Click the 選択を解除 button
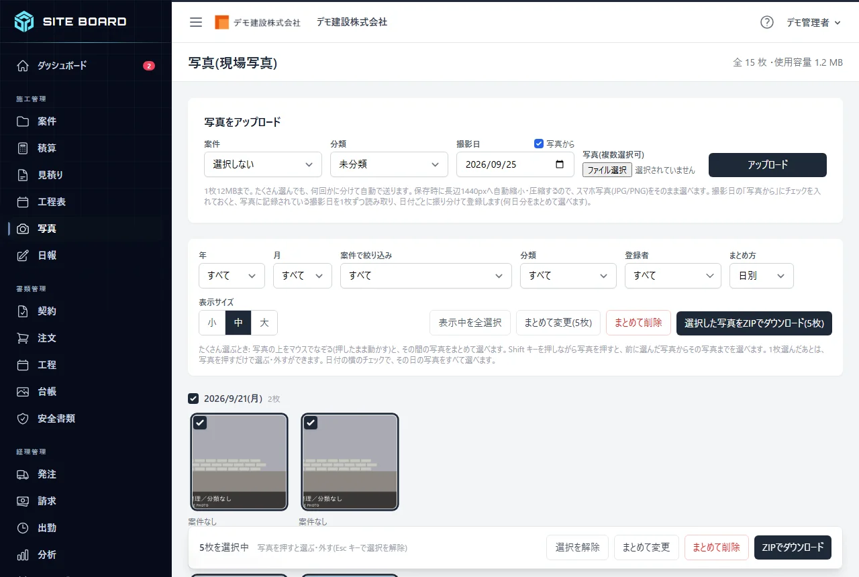The height and width of the screenshot is (577, 859). [578, 547]
